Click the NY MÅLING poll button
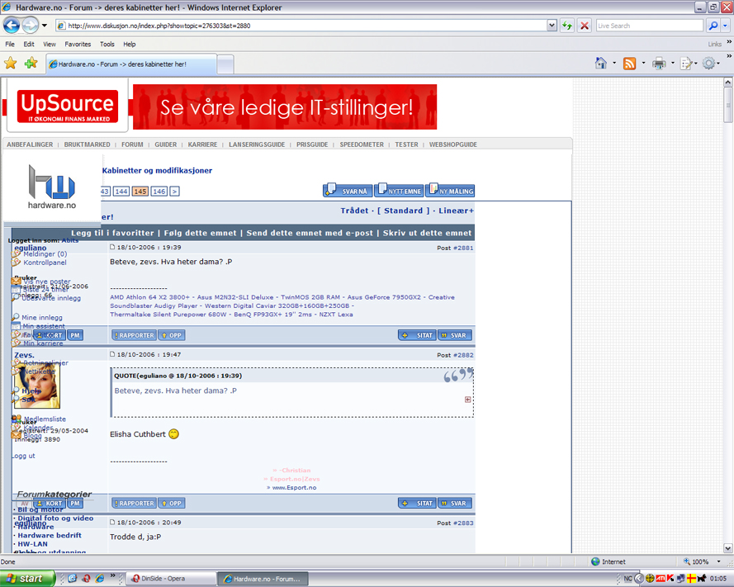Viewport: 734px width, 587px height. 450,190
